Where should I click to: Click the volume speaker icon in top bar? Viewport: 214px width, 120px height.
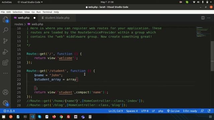click(198, 2)
